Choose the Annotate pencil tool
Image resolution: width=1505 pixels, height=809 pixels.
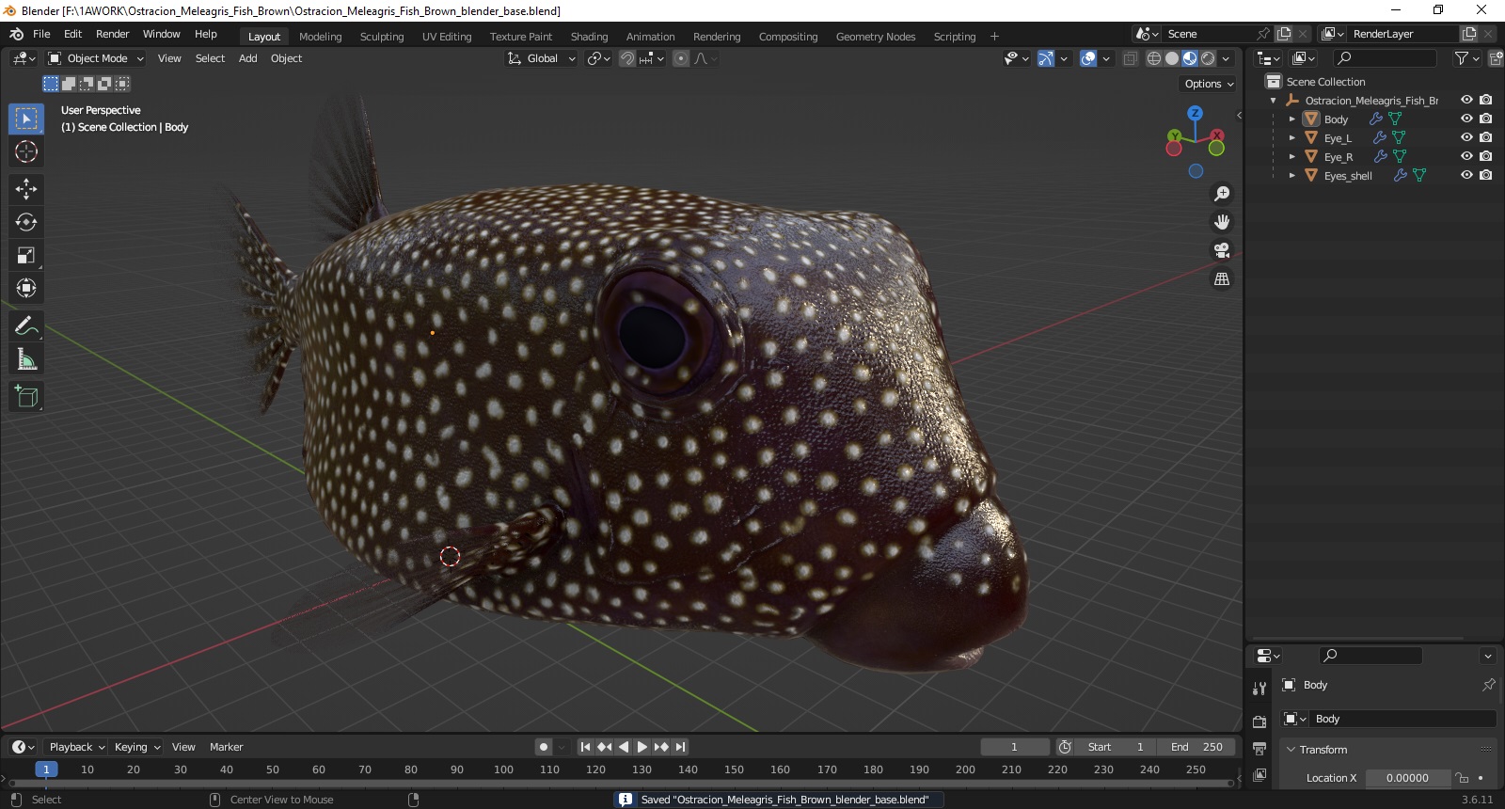(x=26, y=326)
